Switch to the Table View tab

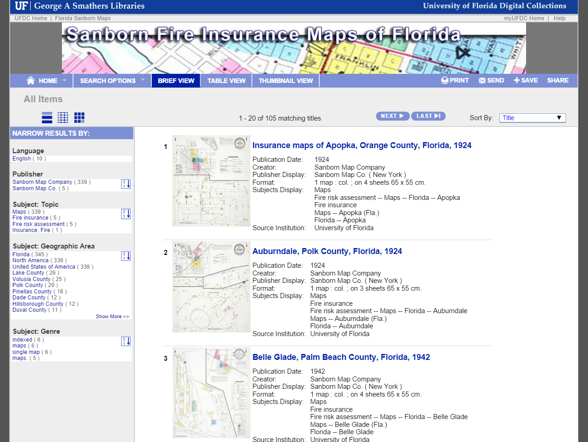click(x=226, y=80)
